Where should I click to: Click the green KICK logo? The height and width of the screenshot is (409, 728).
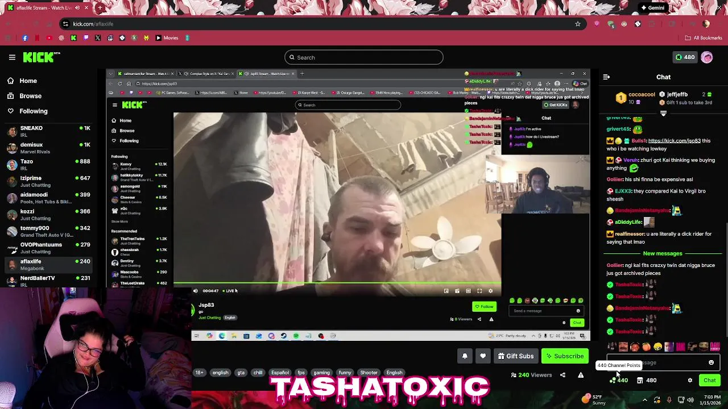[41, 57]
